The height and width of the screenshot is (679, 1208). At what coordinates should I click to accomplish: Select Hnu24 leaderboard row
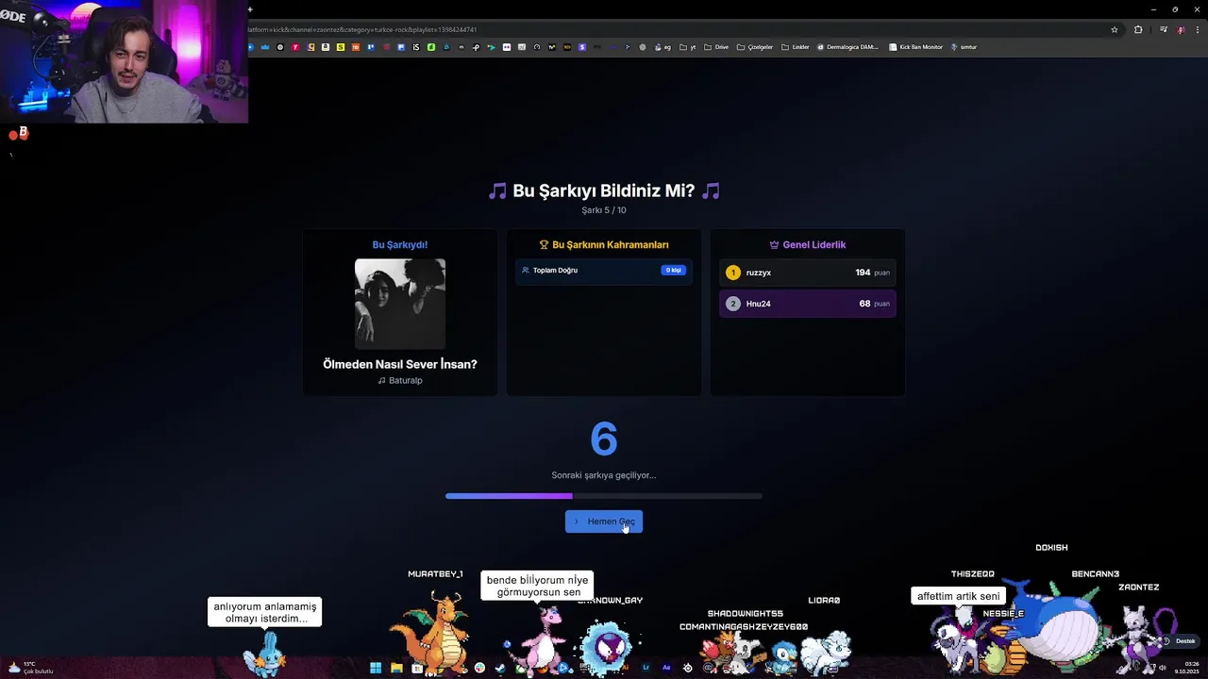(x=808, y=304)
